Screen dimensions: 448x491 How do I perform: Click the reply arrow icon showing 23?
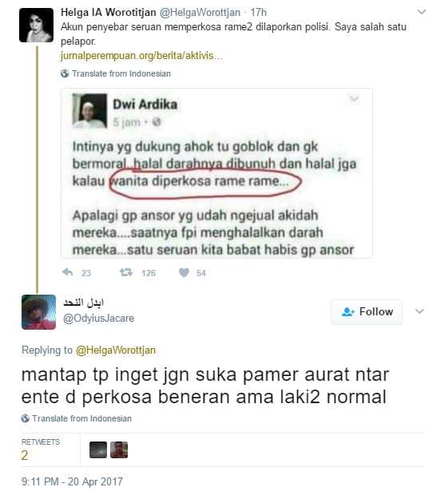point(67,272)
